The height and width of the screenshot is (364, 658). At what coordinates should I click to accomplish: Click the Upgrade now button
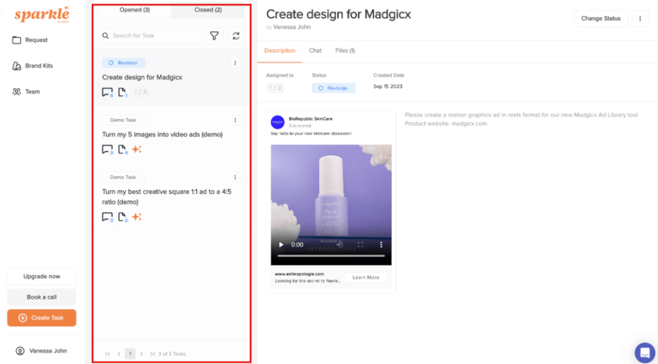click(x=41, y=276)
